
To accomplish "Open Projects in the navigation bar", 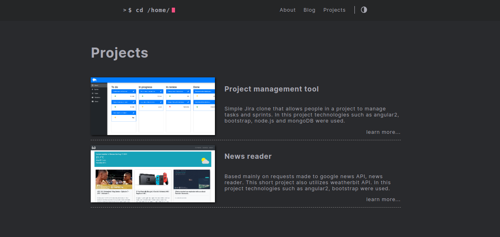I will (x=334, y=10).
